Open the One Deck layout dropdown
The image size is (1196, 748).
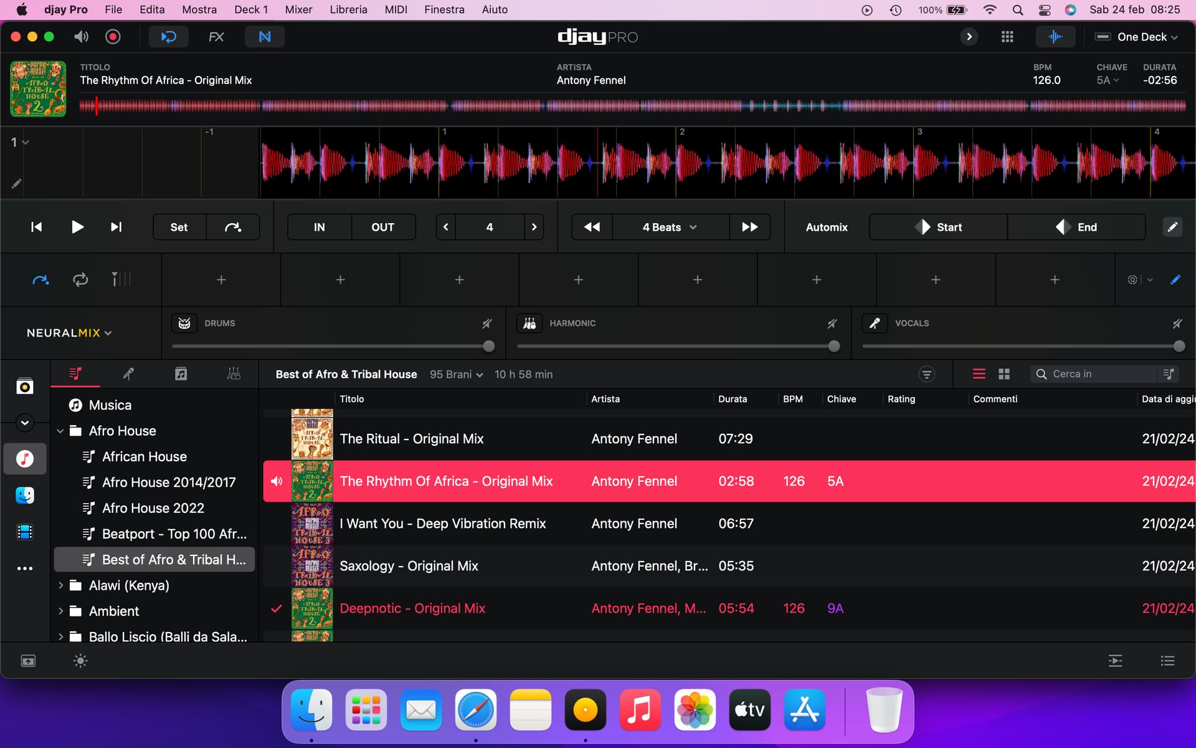pos(1137,37)
